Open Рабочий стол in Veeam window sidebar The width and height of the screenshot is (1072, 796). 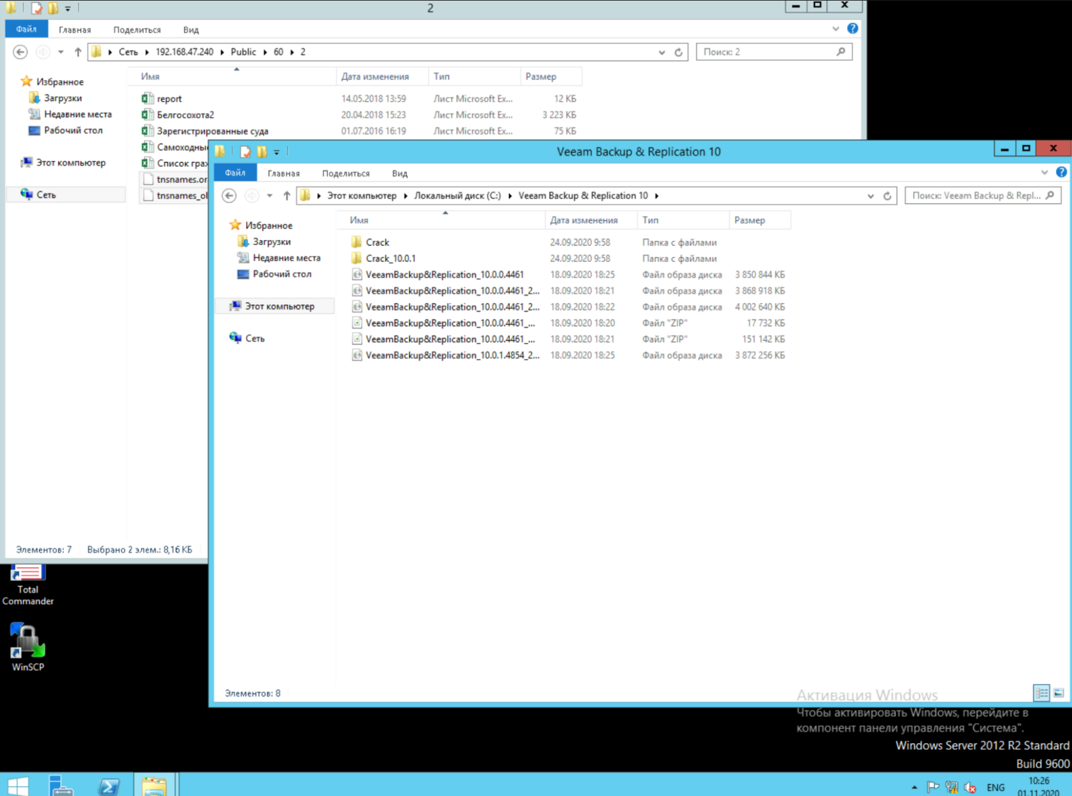(282, 274)
